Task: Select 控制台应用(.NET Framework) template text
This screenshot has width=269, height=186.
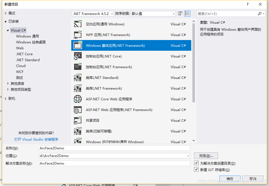Action: [x=109, y=67]
